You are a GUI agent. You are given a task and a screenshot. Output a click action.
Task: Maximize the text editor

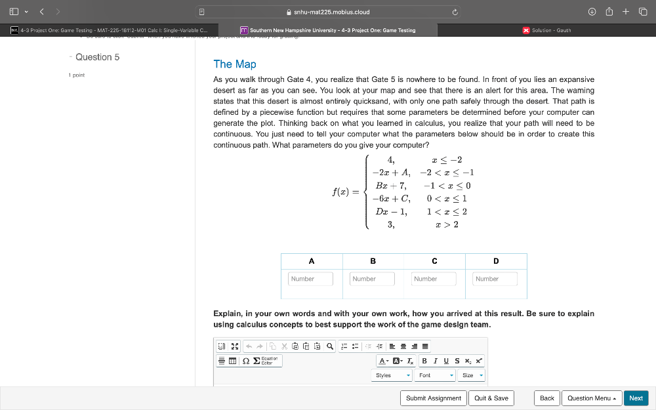click(x=235, y=346)
